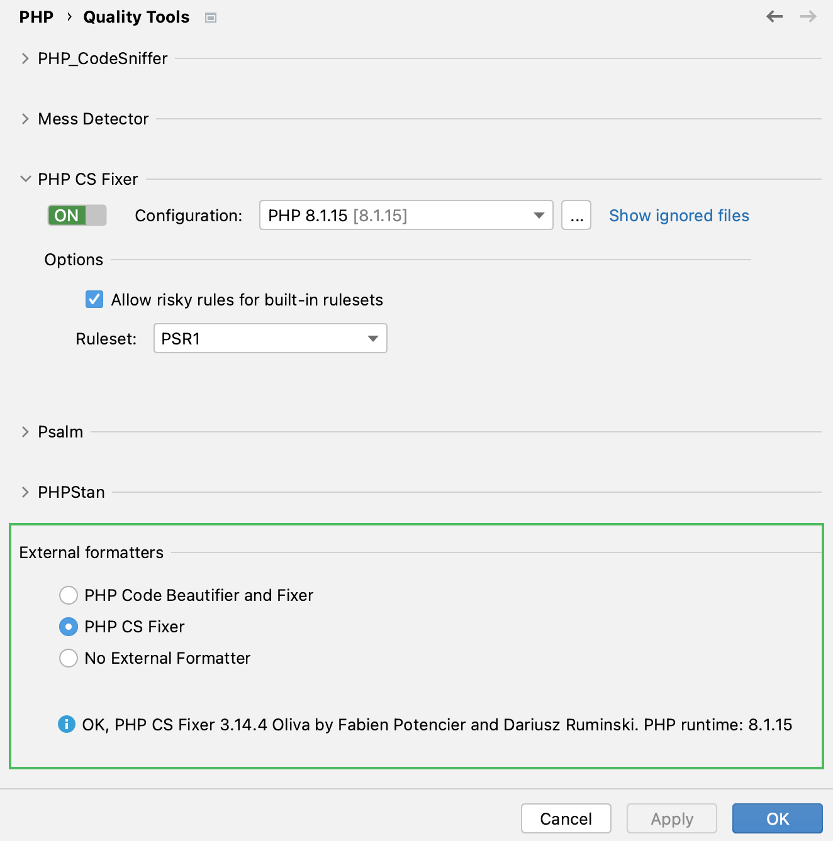Click the PHPStan section label
The height and width of the screenshot is (841, 833).
pos(71,492)
